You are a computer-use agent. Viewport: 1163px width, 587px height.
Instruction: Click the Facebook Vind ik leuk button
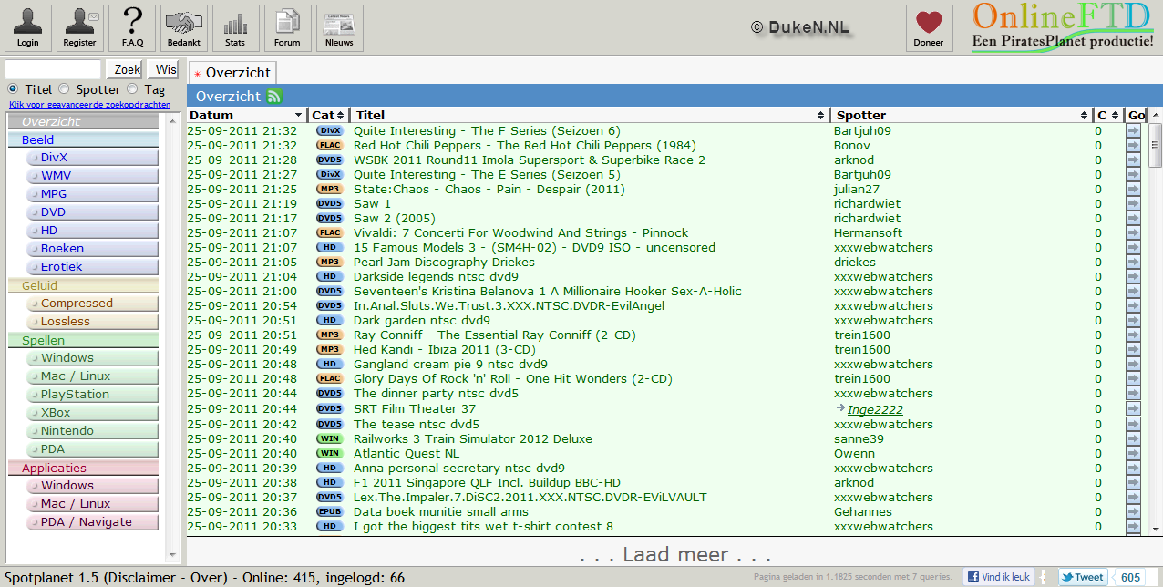[998, 577]
